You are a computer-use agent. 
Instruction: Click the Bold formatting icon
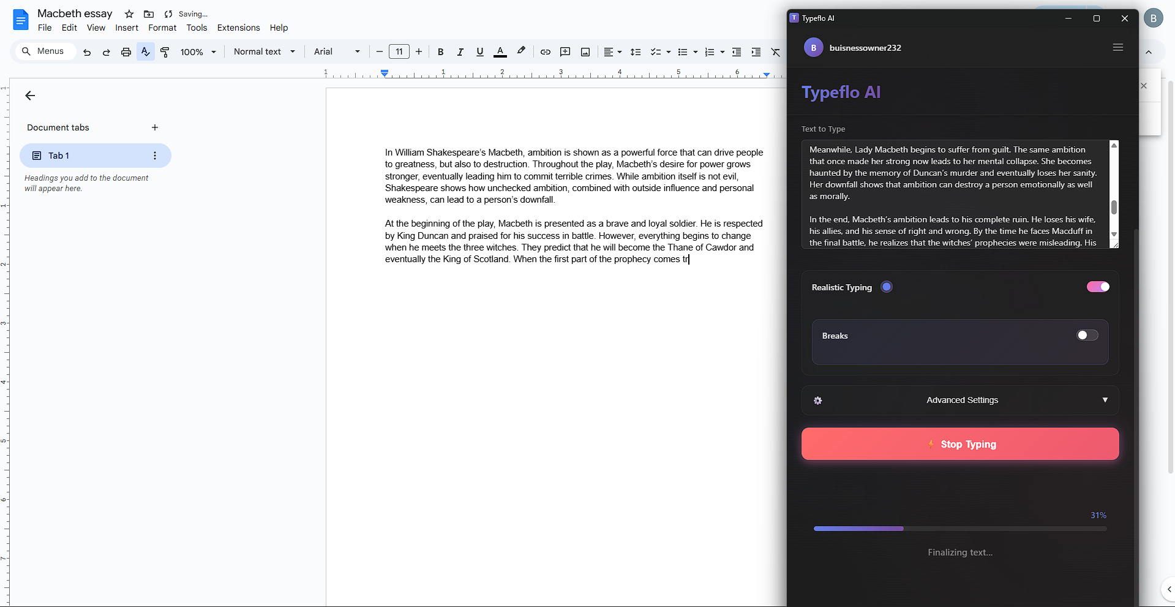click(x=440, y=52)
